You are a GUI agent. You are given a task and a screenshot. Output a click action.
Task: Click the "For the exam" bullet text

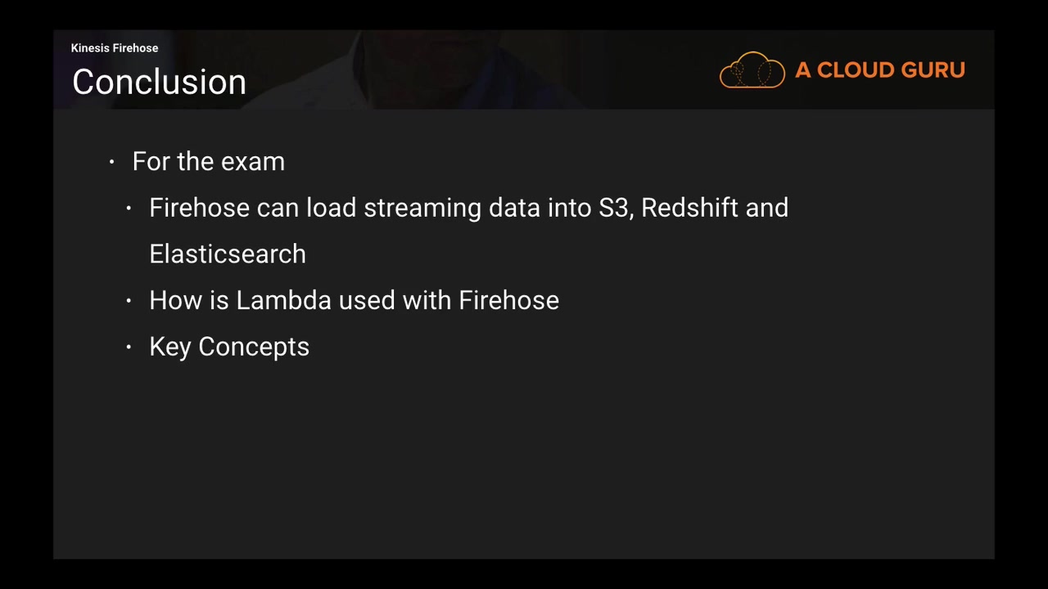click(208, 162)
